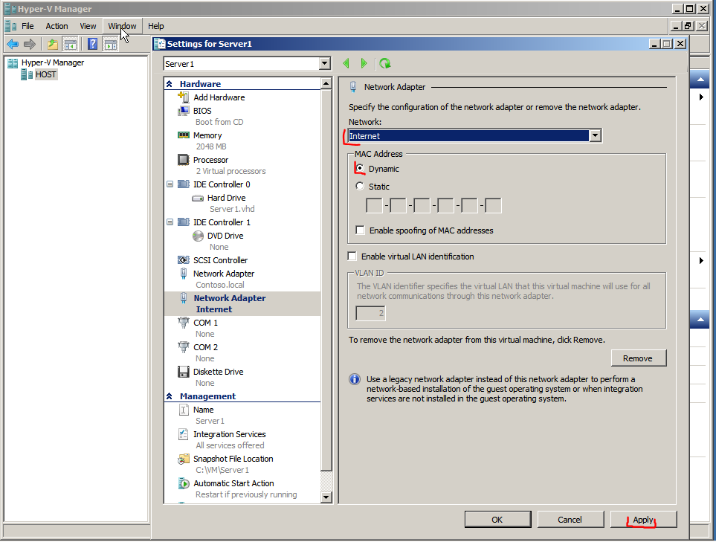
Task: Click the last static MAC address box
Action: [x=493, y=205]
